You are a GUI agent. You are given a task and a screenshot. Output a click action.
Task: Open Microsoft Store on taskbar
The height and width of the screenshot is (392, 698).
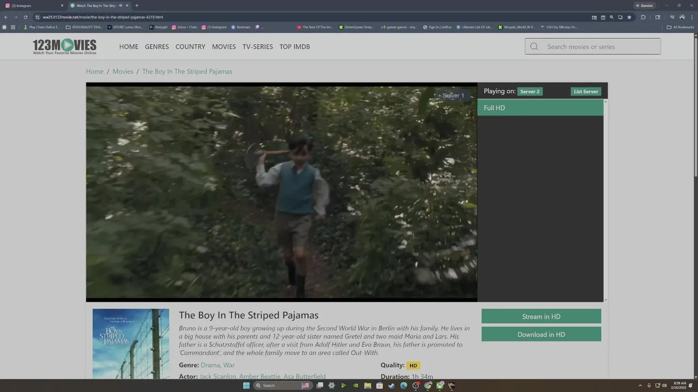click(x=380, y=385)
